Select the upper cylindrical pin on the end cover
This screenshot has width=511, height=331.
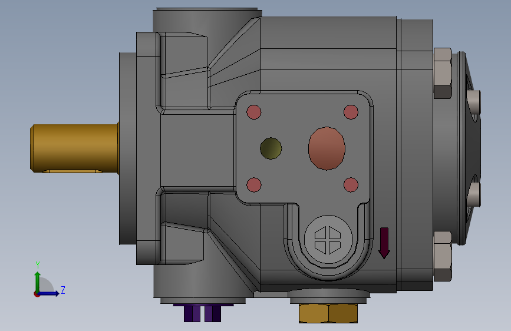pos(474,102)
